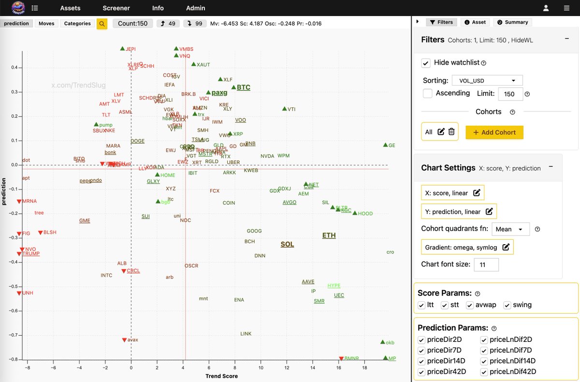This screenshot has height=382, width=580.
Task: Toggle the Hide watchlist checkbox
Action: pyautogui.click(x=426, y=63)
